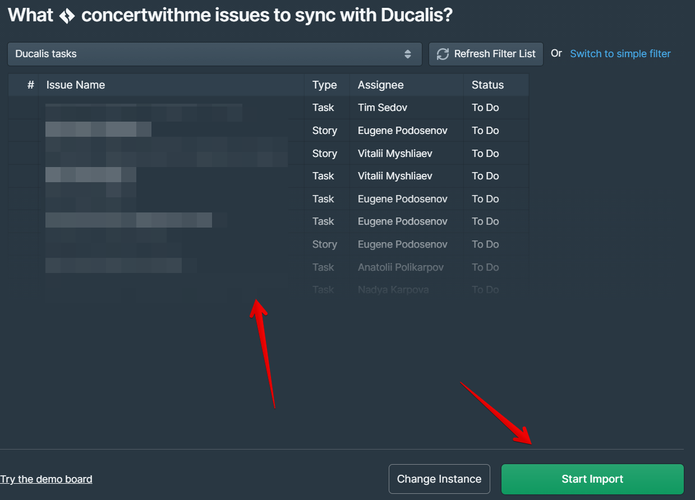
Task: Click the first Vitalii Myshliaev Story row
Action: click(395, 154)
